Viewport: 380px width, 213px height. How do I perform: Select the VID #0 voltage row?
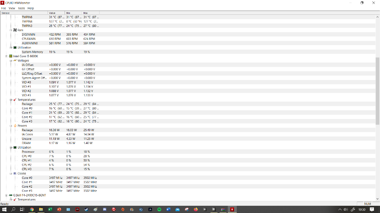(x=188, y=83)
